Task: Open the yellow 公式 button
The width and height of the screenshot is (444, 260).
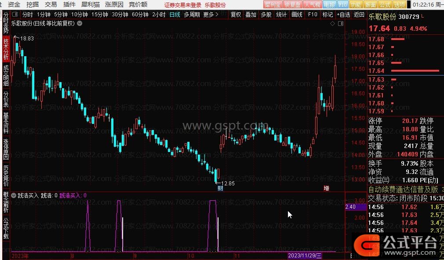Action: point(385,4)
